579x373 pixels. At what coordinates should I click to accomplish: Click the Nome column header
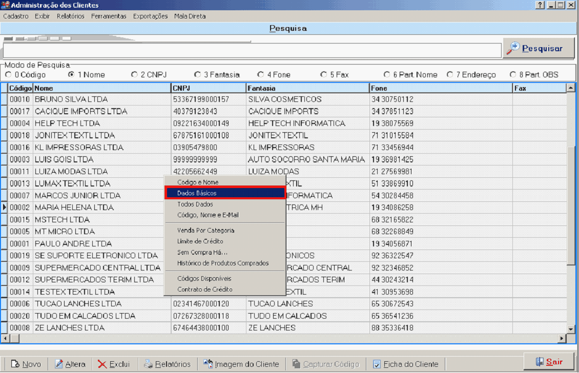pyautogui.click(x=102, y=88)
